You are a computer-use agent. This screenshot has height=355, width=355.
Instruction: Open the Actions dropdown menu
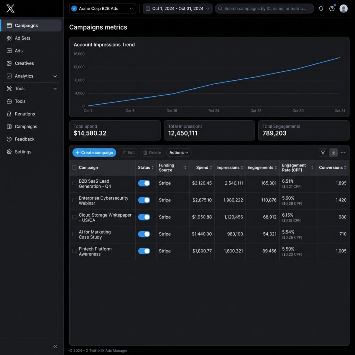coord(179,153)
